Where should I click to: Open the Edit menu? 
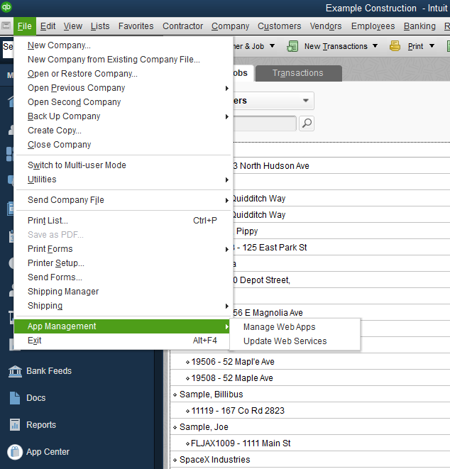coord(48,26)
